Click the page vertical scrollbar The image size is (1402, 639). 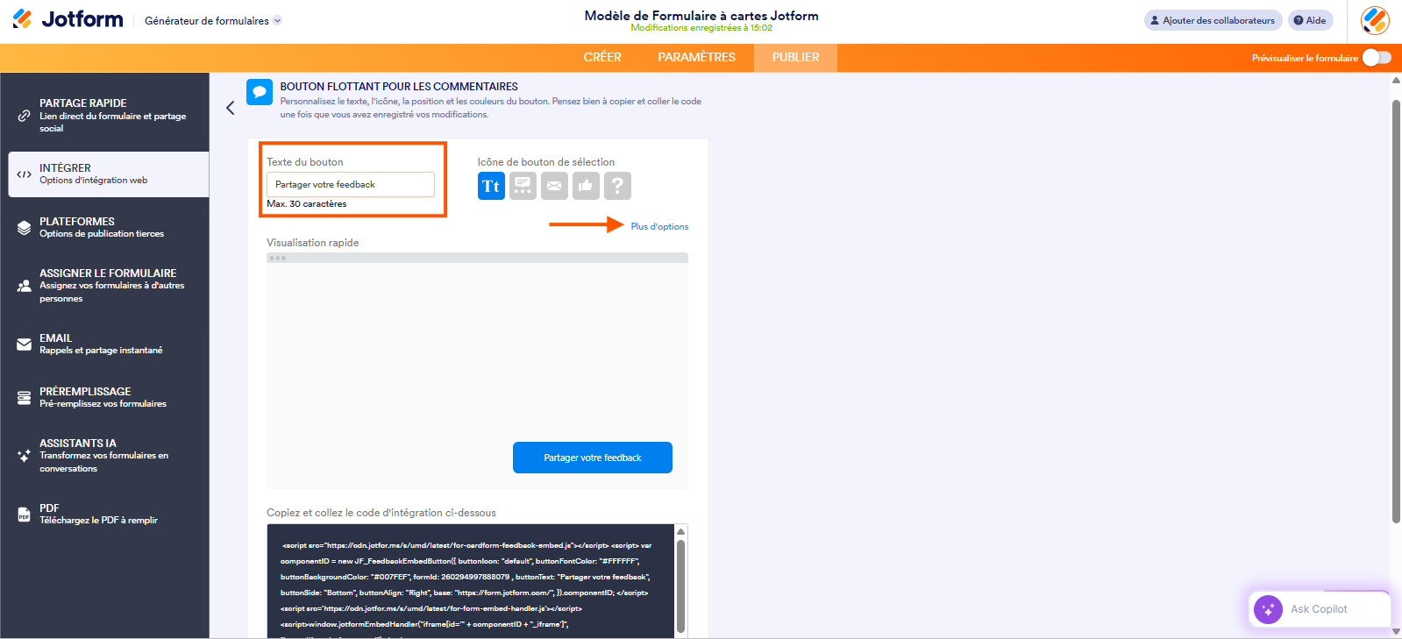[1396, 311]
